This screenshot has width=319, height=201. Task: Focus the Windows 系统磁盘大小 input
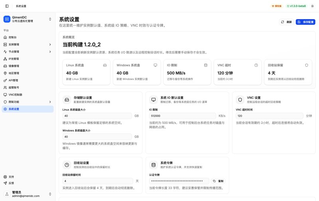(97, 137)
